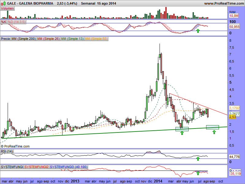Image resolution: width=245 pixels, height=184 pixels.
Task: Click the 10,8M volume value tag
Action: [x=234, y=16]
